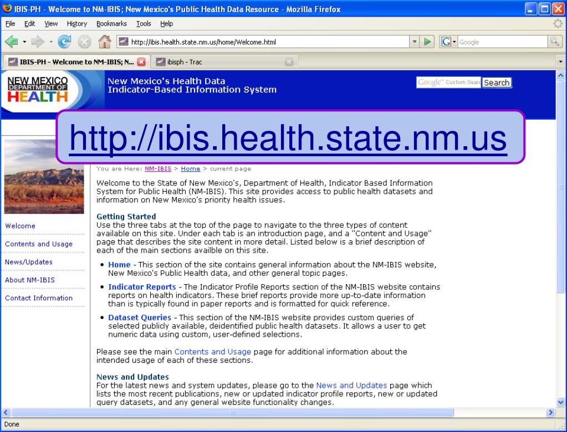Open the Edit menu

(29, 23)
